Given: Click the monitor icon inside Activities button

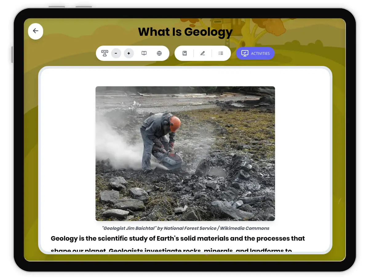Looking at the screenshot, I should click(245, 53).
